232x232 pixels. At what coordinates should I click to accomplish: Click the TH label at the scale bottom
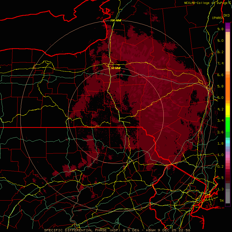pyautogui.click(x=221, y=201)
